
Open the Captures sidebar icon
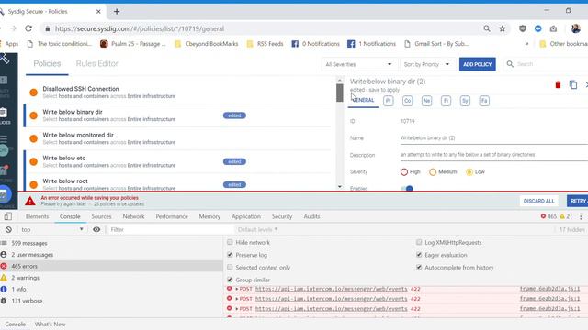(4, 170)
